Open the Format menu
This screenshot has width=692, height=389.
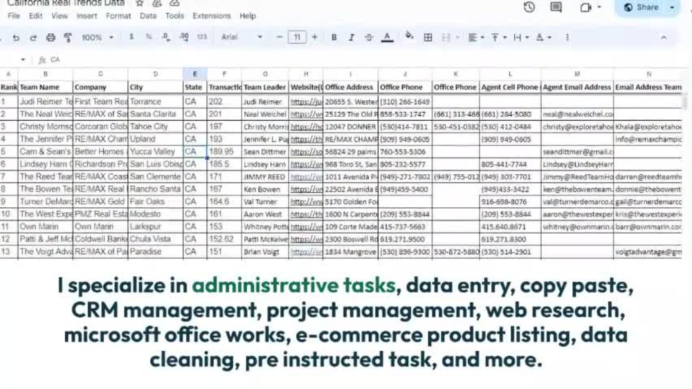[118, 16]
